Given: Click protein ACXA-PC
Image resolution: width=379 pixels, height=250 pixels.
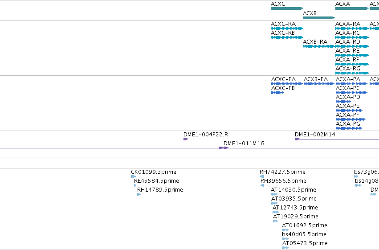Looking at the screenshot, I should click(351, 93).
